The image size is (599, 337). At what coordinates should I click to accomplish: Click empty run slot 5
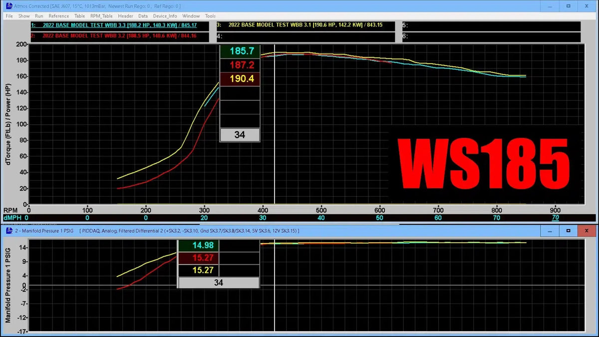click(491, 25)
